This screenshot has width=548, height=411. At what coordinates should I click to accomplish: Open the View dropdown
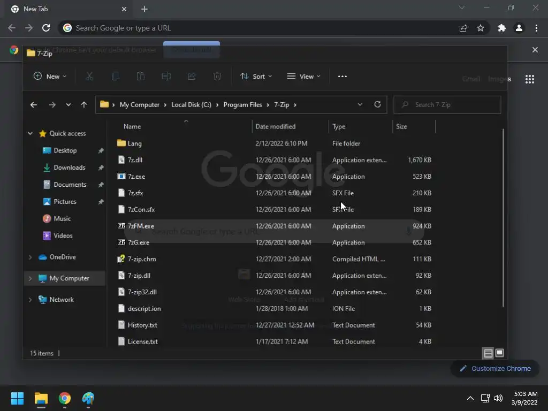pyautogui.click(x=303, y=76)
